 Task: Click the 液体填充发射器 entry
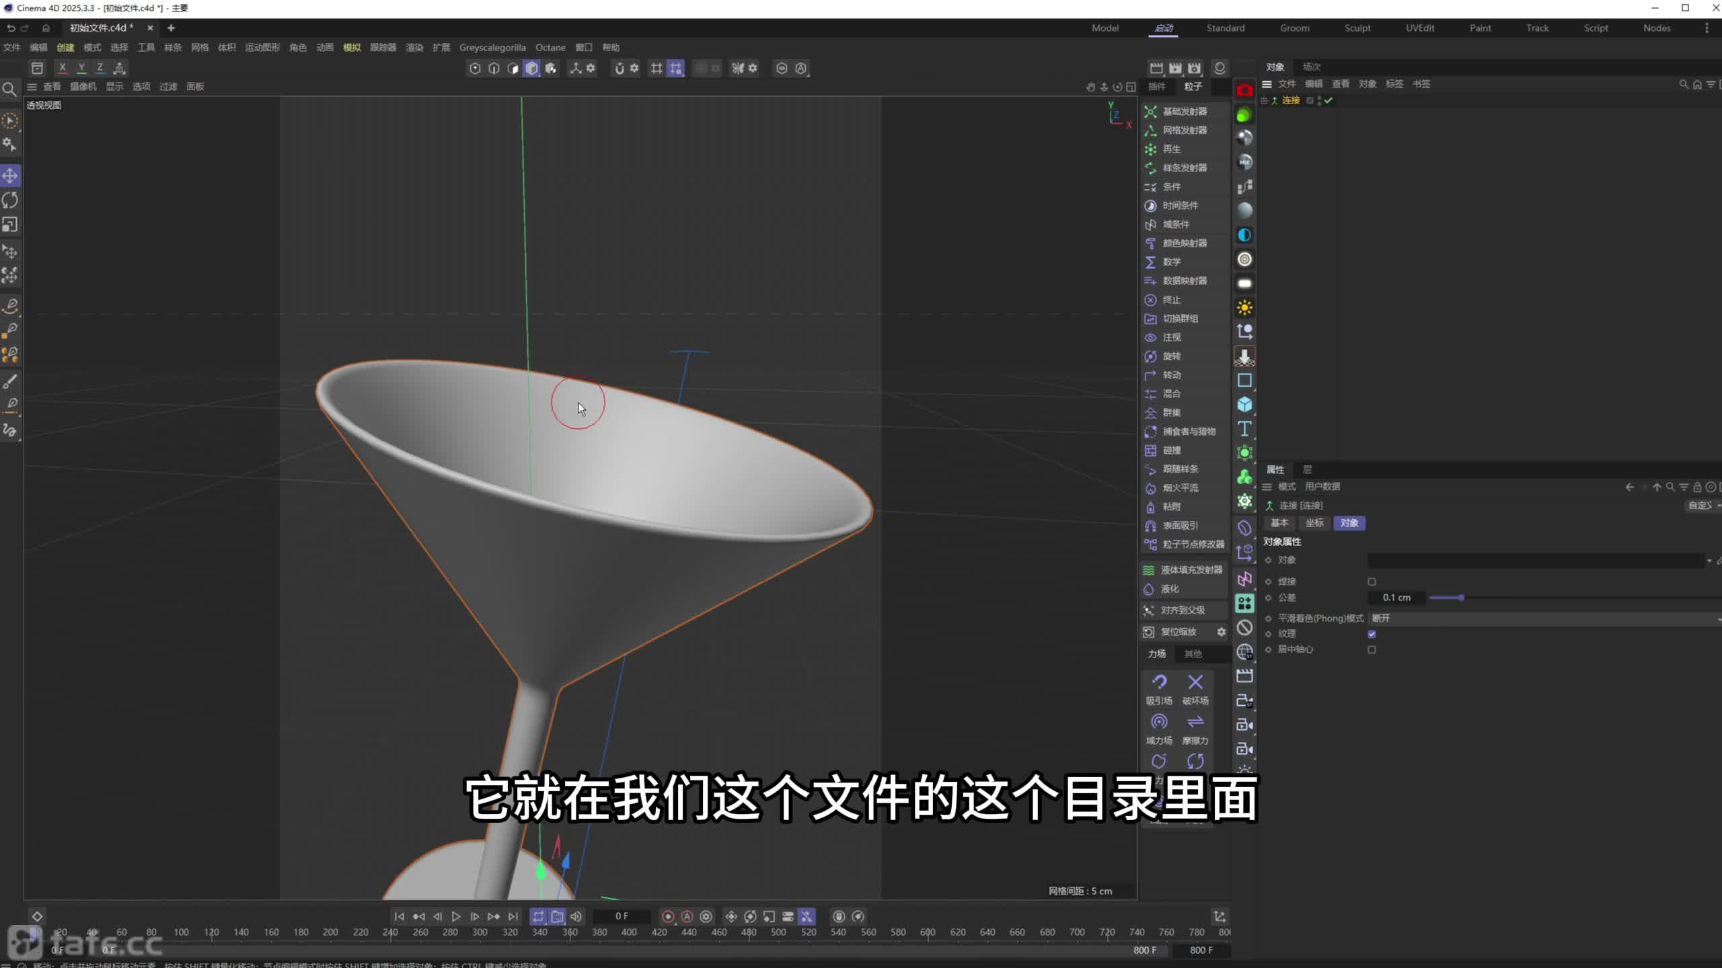click(1191, 570)
